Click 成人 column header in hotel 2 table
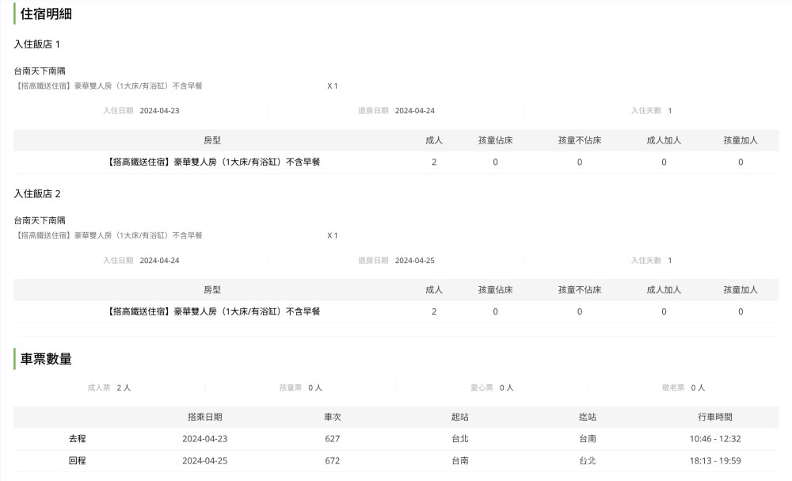Viewport: 792px width, 481px height. pyautogui.click(x=434, y=289)
